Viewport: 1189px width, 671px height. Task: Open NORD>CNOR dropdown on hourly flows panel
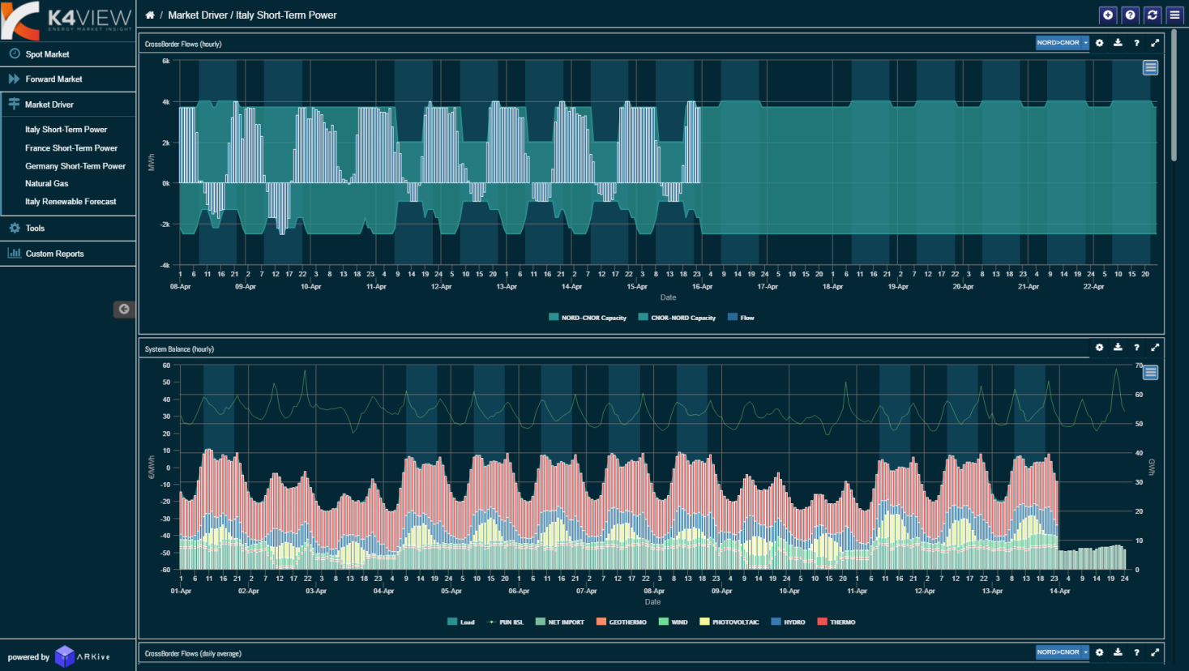coord(1063,43)
